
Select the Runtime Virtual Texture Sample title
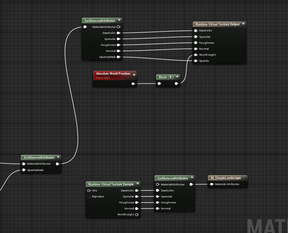[x=111, y=184]
